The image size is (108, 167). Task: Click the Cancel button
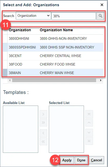[96, 160]
